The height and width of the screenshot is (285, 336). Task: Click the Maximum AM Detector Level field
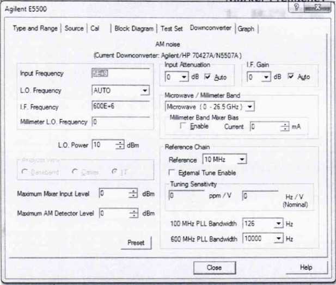click(114, 213)
